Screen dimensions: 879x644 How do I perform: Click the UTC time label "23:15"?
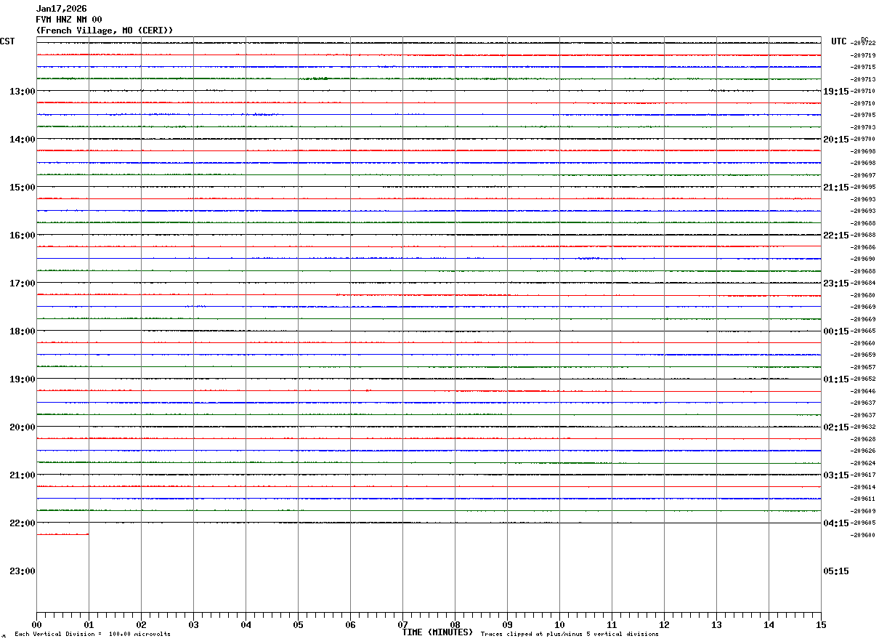[836, 283]
